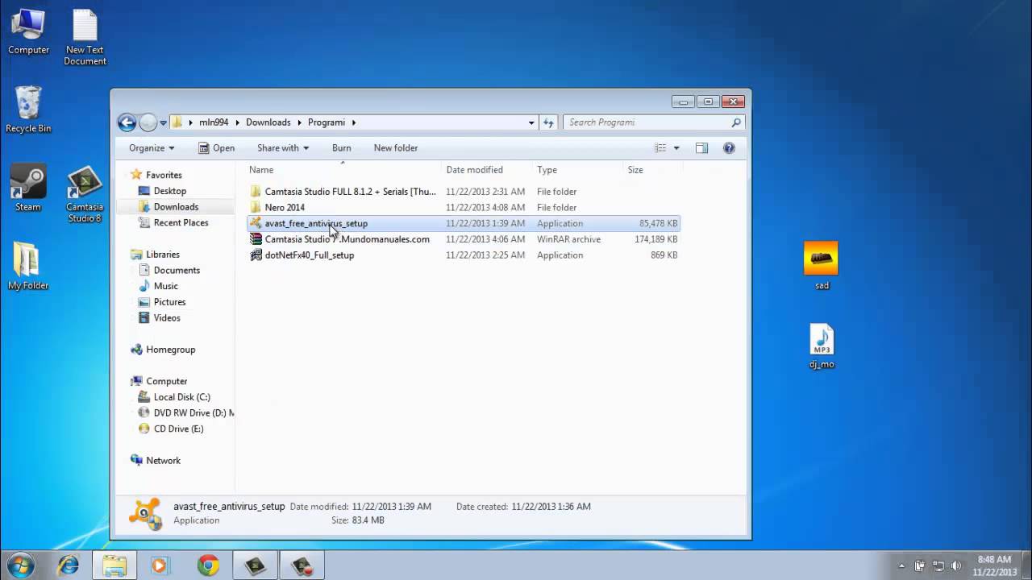
Task: Click the New folder button
Action: click(396, 148)
